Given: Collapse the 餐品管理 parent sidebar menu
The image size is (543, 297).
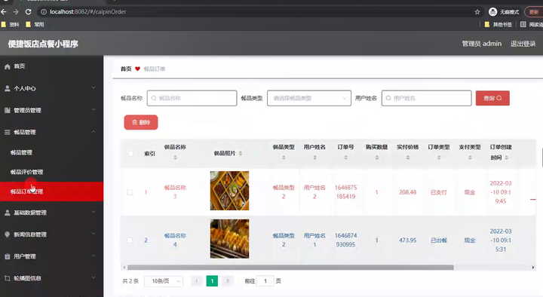Looking at the screenshot, I should pyautogui.click(x=51, y=132).
